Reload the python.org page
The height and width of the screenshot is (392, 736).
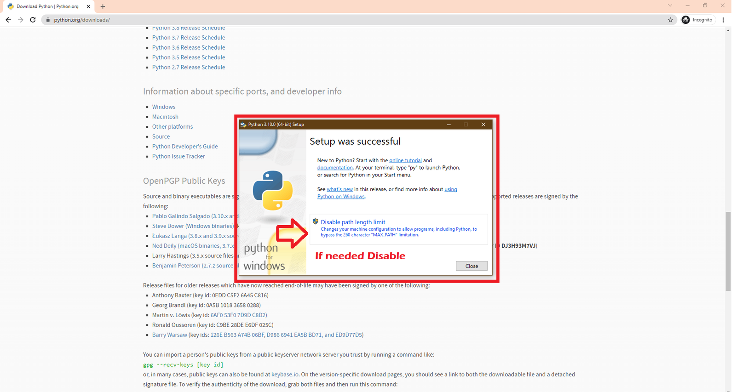(x=33, y=20)
